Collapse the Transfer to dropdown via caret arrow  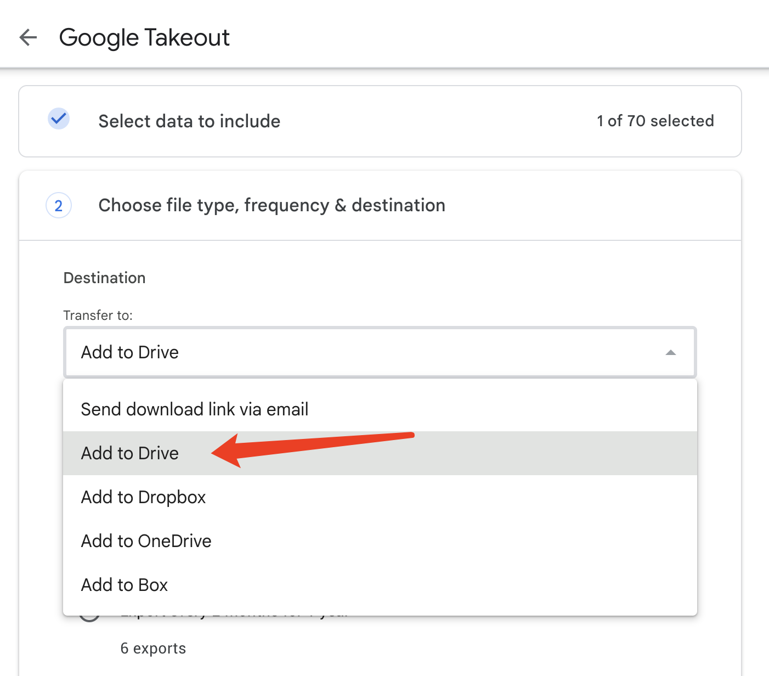coord(670,352)
